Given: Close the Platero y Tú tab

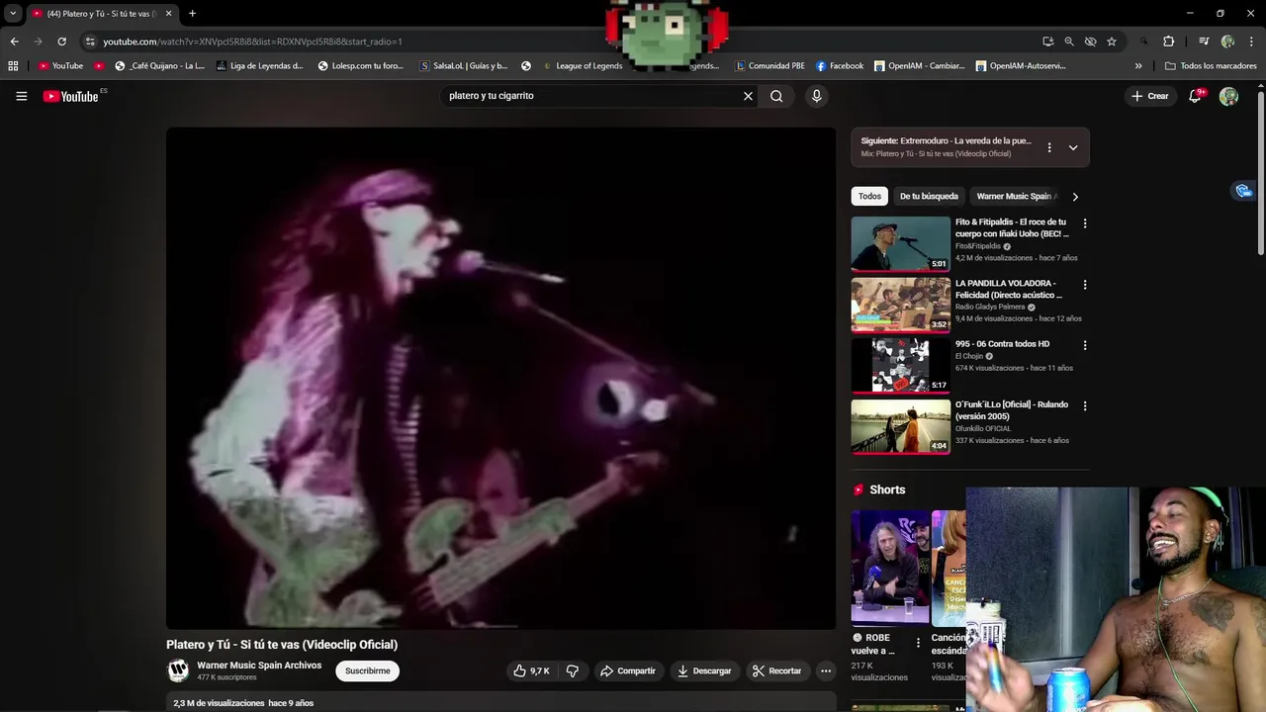Looking at the screenshot, I should (x=168, y=14).
